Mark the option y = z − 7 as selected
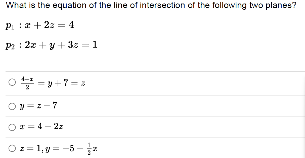The height and width of the screenshot is (158, 305). 12,106
